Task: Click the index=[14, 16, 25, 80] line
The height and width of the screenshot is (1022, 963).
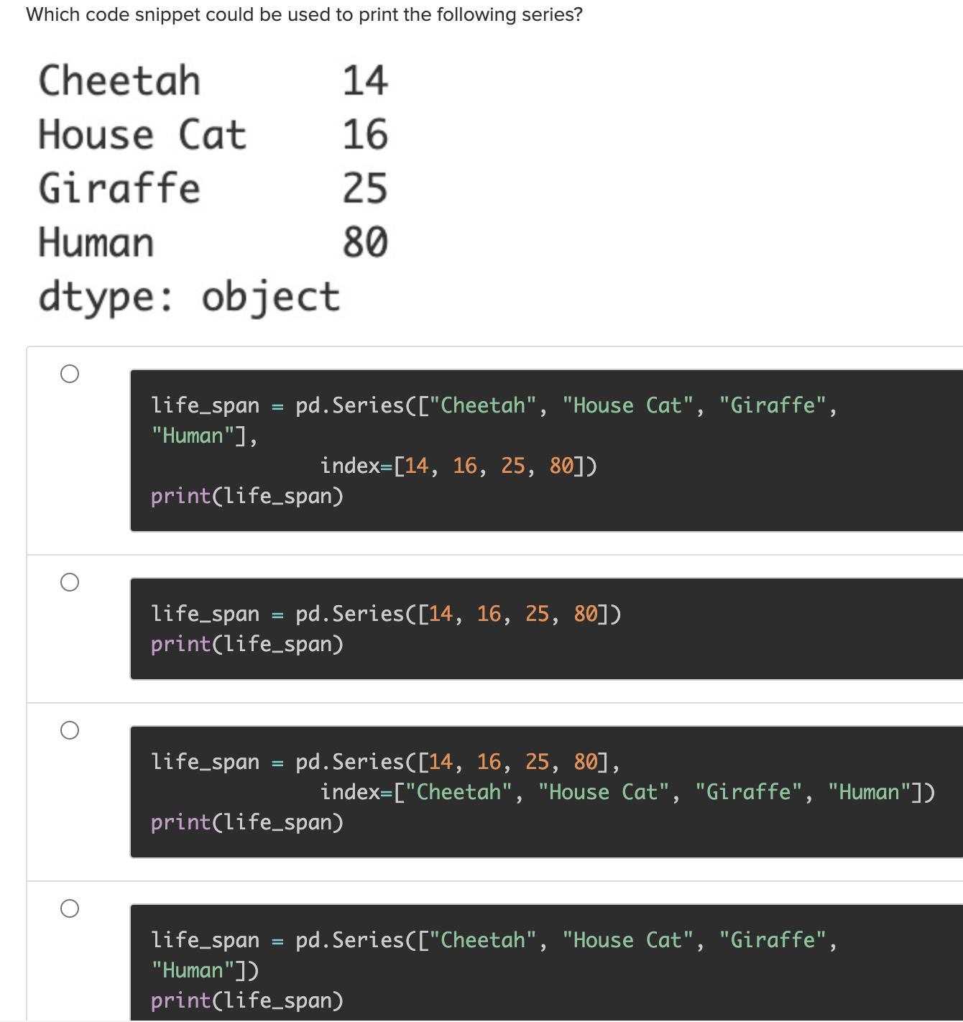Action: [459, 466]
